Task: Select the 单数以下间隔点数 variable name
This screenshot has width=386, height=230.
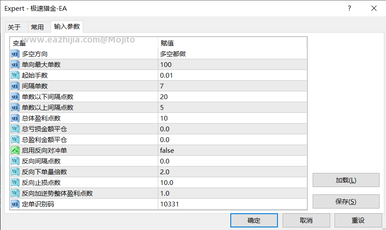Action: pos(48,97)
